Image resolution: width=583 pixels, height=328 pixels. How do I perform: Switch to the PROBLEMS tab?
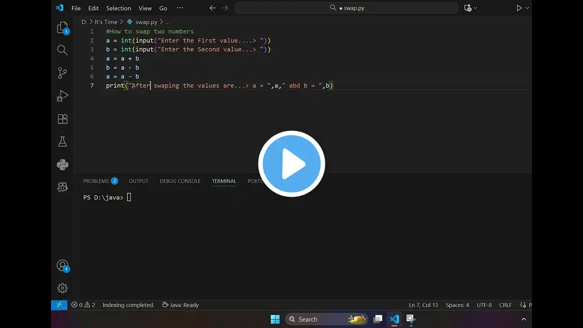point(100,181)
